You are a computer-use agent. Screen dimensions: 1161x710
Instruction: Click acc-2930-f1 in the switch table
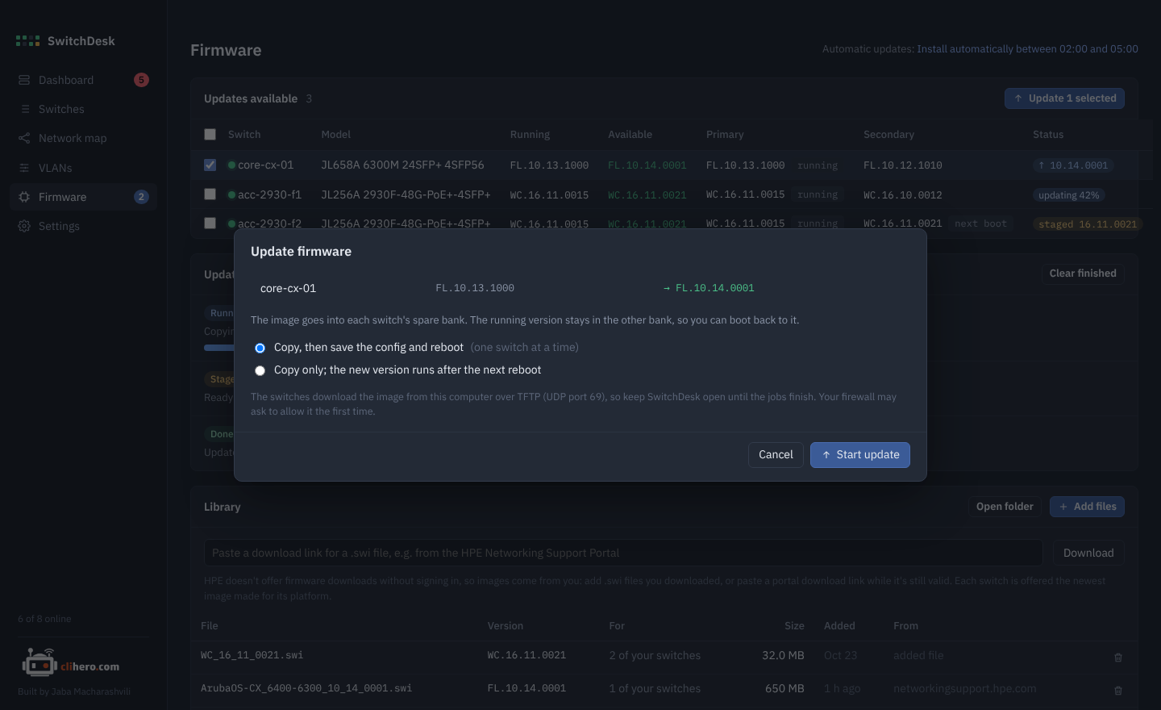pyautogui.click(x=269, y=194)
